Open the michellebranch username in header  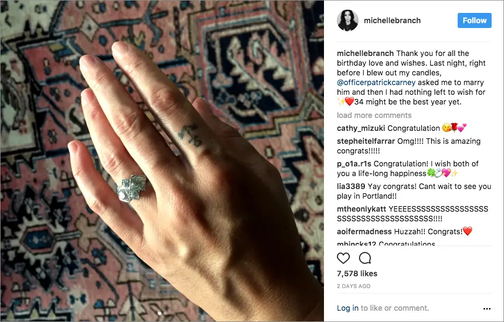[x=392, y=20]
